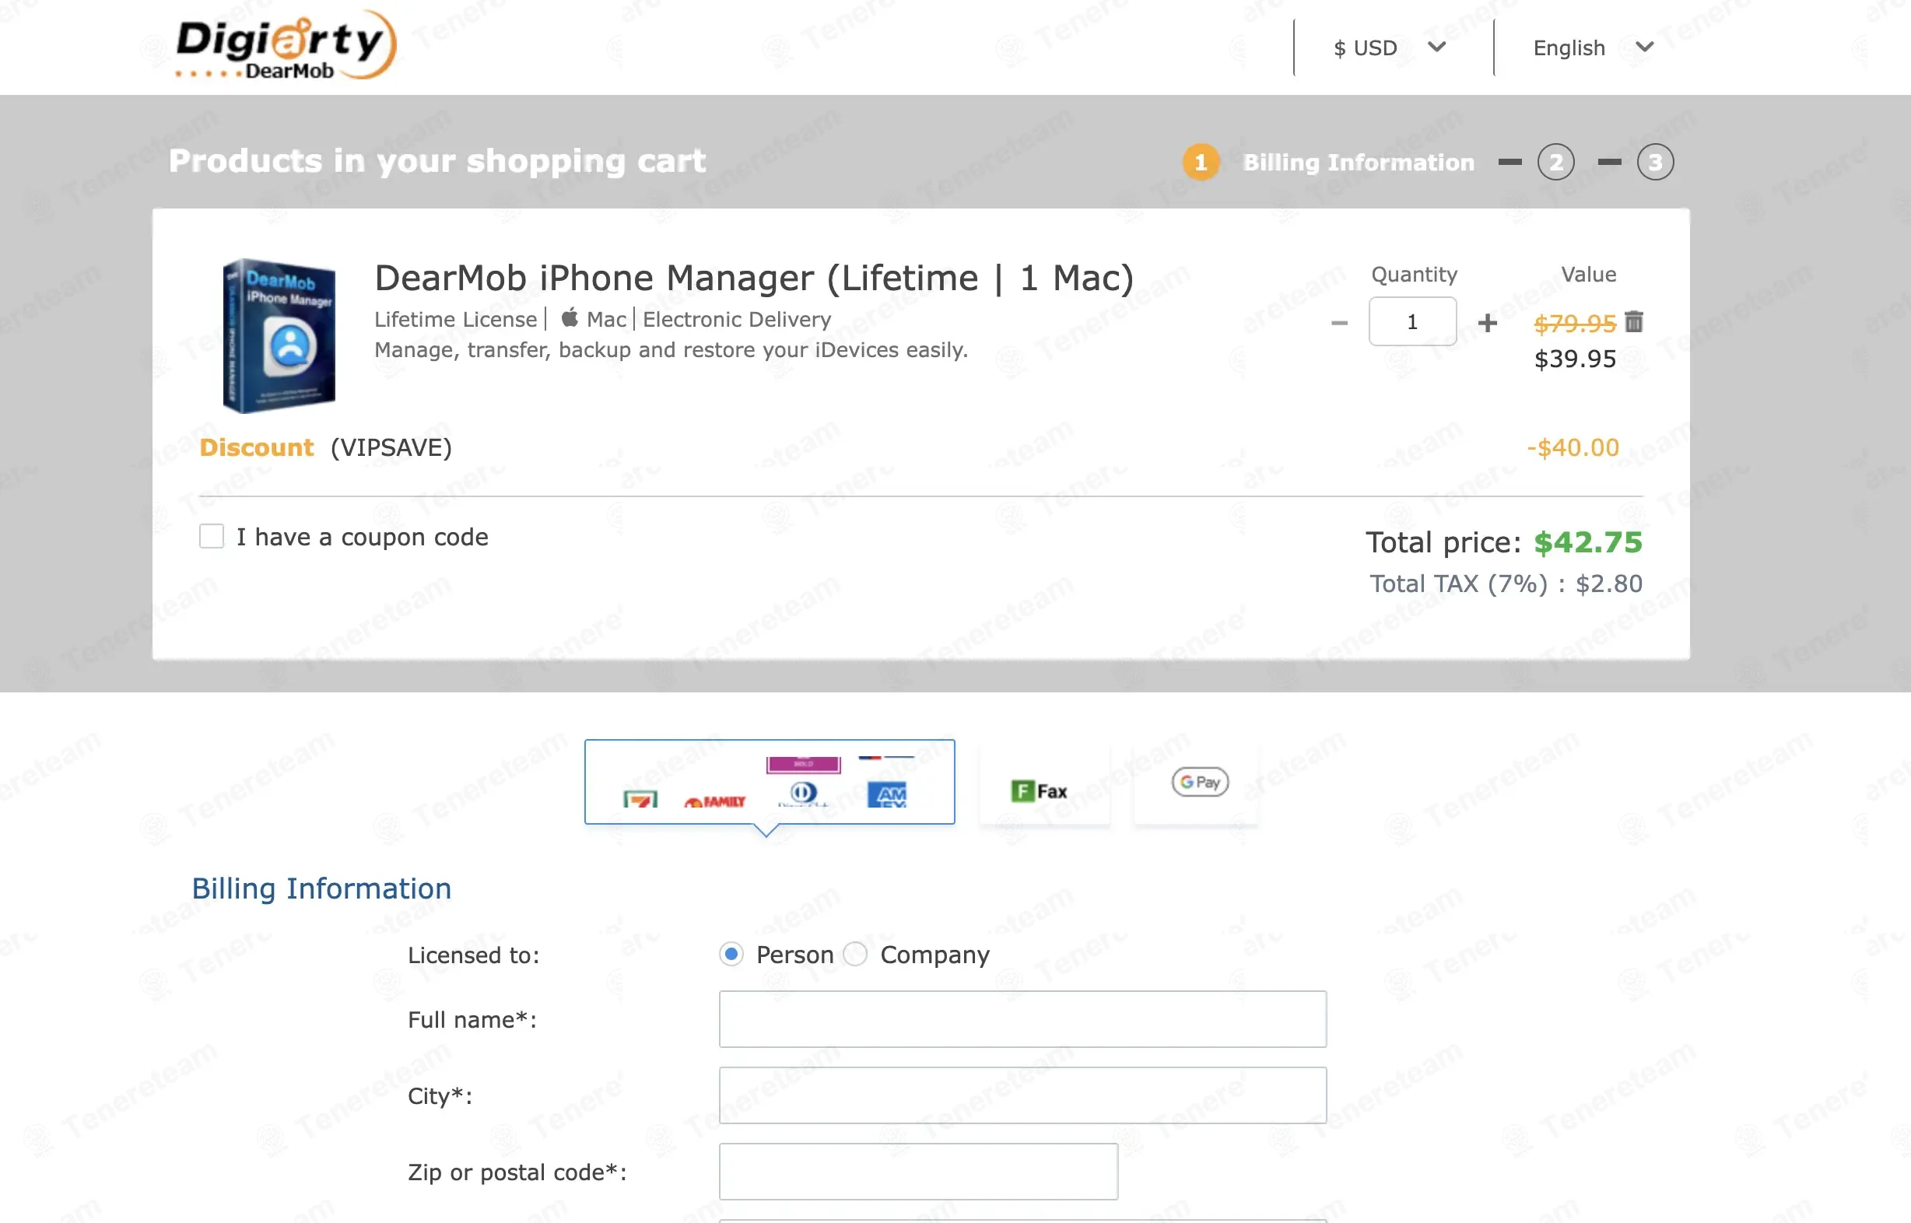Image resolution: width=1911 pixels, height=1223 pixels.
Task: Click the -$40.00 discount amount
Action: coord(1573,447)
